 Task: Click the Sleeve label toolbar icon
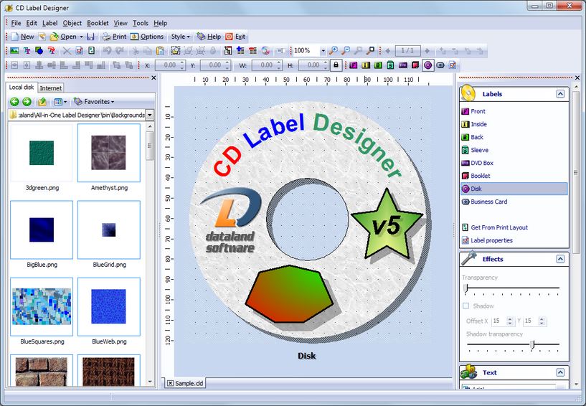(x=390, y=65)
